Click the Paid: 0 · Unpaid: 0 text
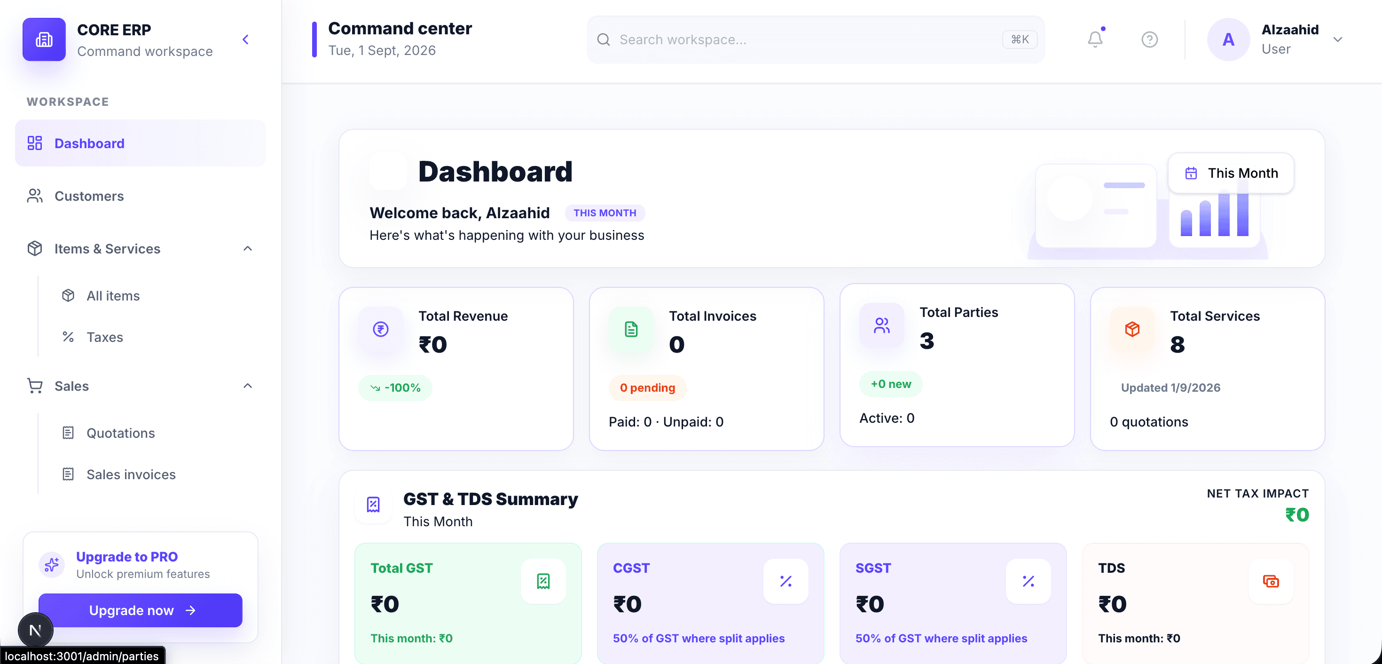Image resolution: width=1382 pixels, height=664 pixels. [x=666, y=421]
